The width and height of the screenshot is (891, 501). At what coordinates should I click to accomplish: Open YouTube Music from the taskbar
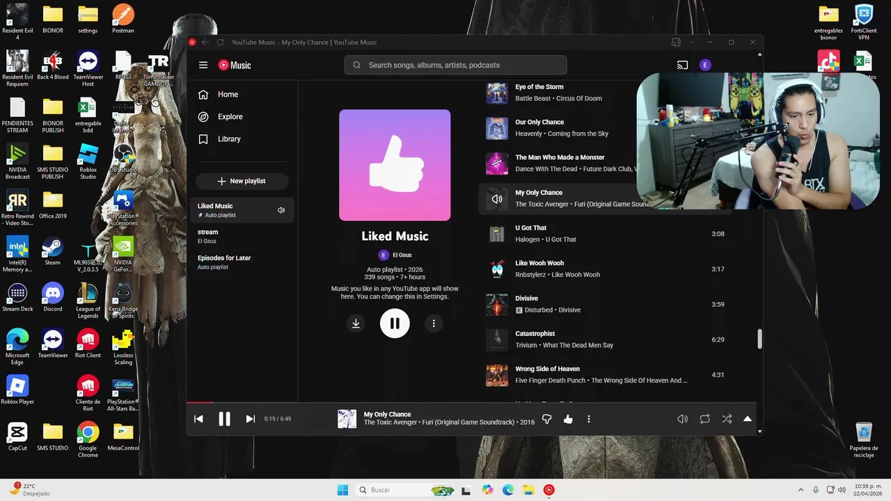(549, 490)
